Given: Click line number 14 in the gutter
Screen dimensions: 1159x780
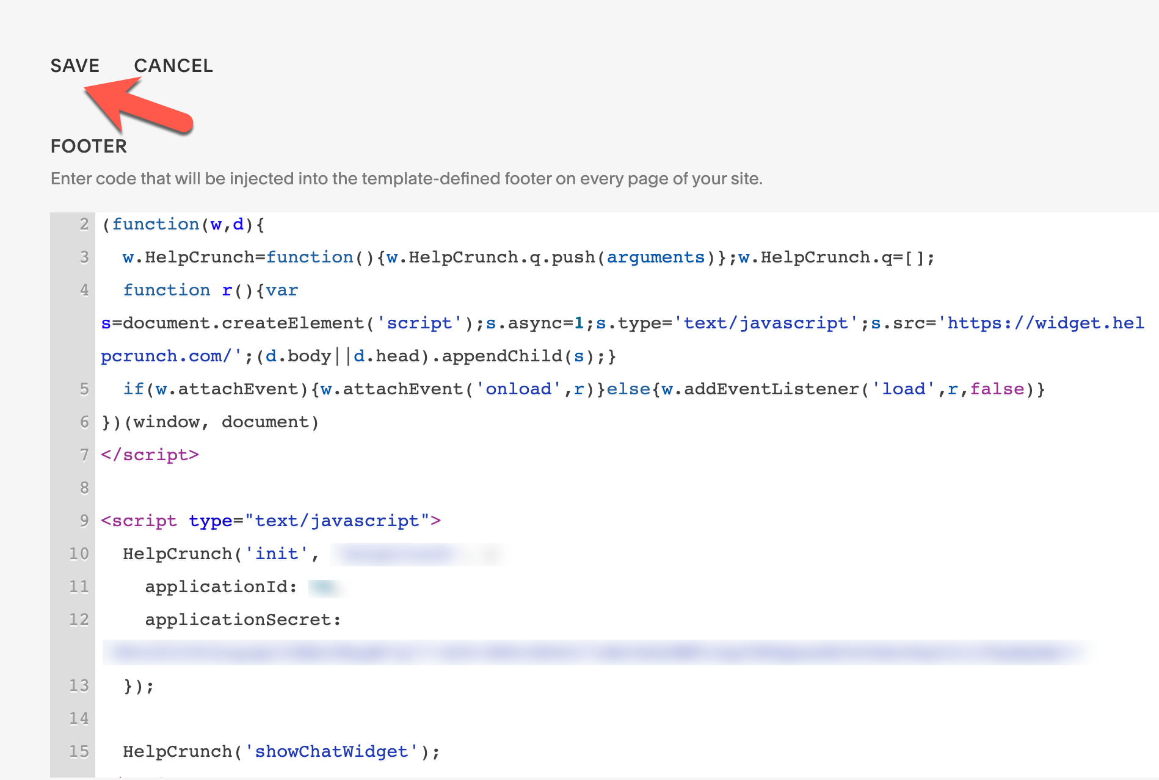Looking at the screenshot, I should (79, 719).
